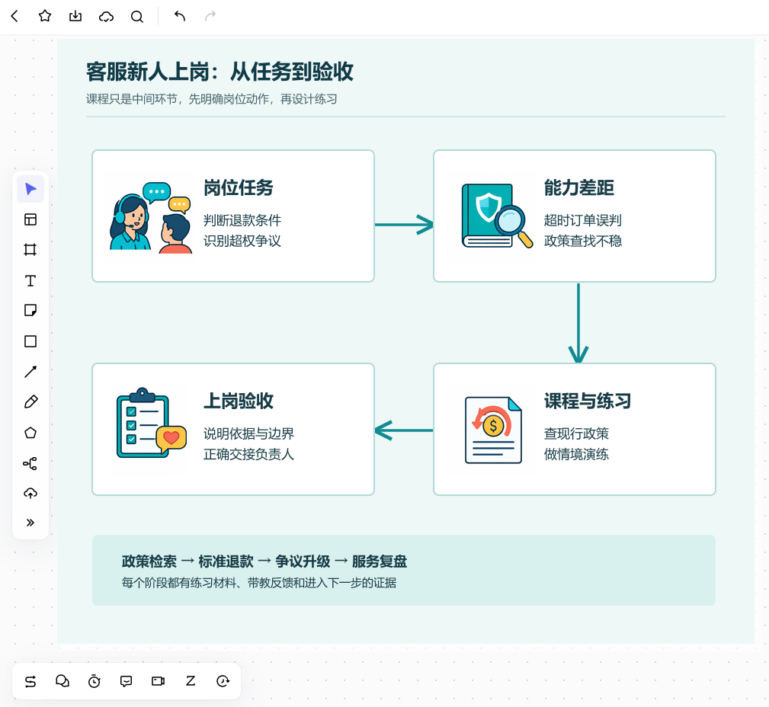The image size is (769, 707).
Task: Redo the undone action
Action: click(210, 16)
